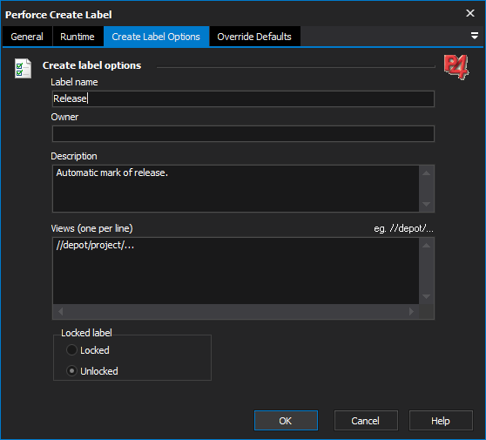486x440 pixels.
Task: Click the 'Create label options' heading
Action: (91, 65)
